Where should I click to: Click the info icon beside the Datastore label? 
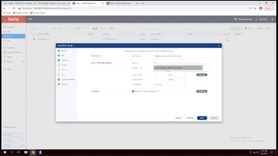(x=141, y=68)
